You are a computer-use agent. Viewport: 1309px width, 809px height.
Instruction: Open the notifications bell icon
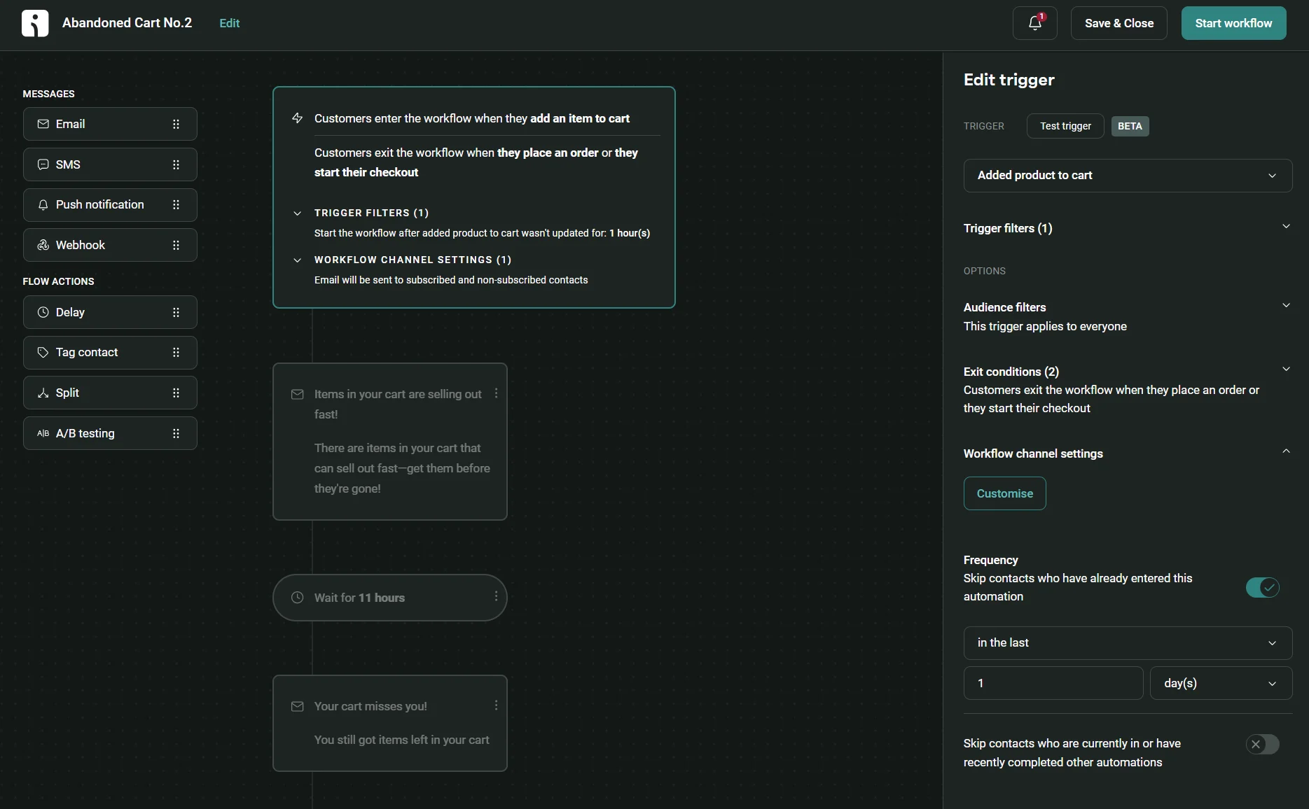pyautogui.click(x=1034, y=23)
